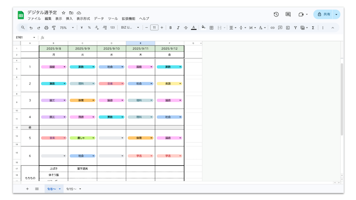Open the comments panel icon
The width and height of the screenshot is (356, 200).
click(x=288, y=15)
